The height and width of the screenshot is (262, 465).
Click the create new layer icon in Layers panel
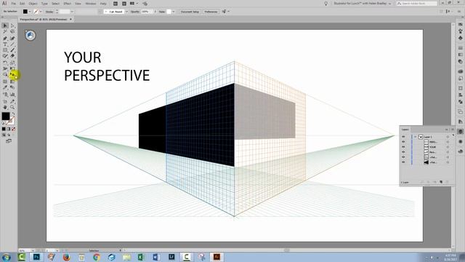(441, 182)
